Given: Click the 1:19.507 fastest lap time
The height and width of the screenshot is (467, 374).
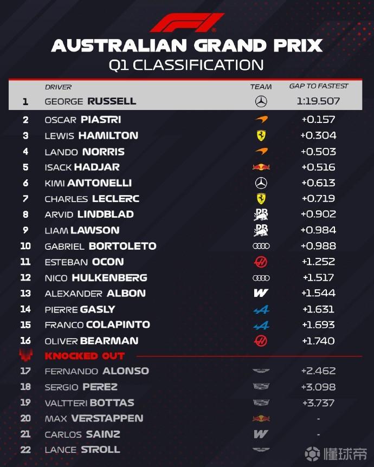Looking at the screenshot, I should click(x=318, y=101).
